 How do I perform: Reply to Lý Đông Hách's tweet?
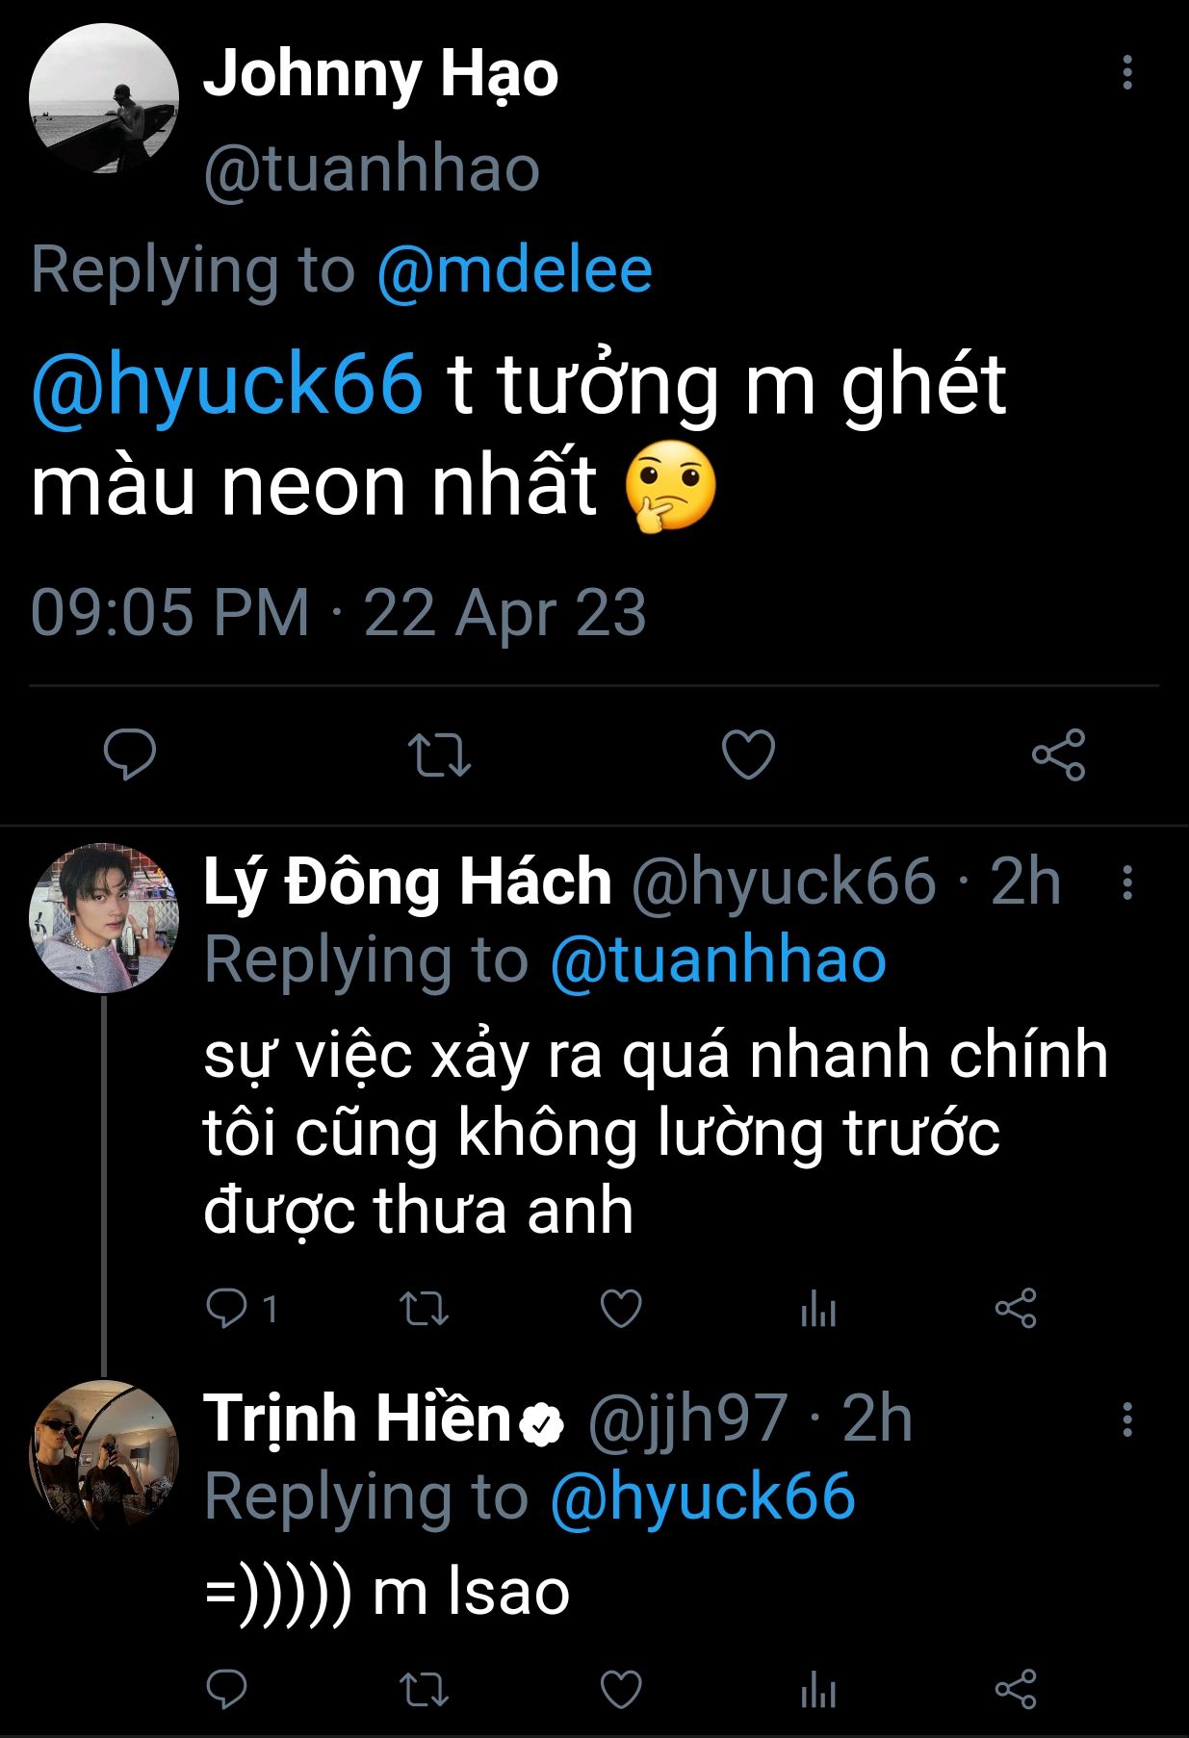click(227, 1309)
